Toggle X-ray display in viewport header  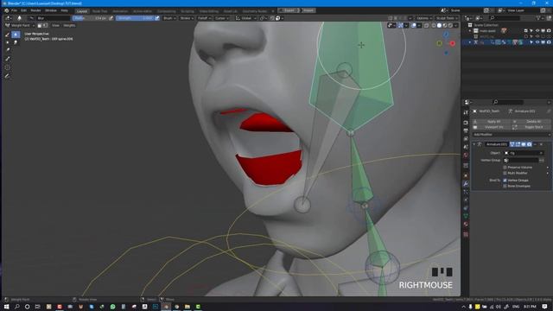pyautogui.click(x=426, y=25)
